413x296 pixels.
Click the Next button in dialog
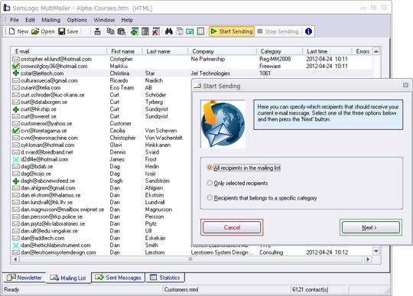coord(371,227)
